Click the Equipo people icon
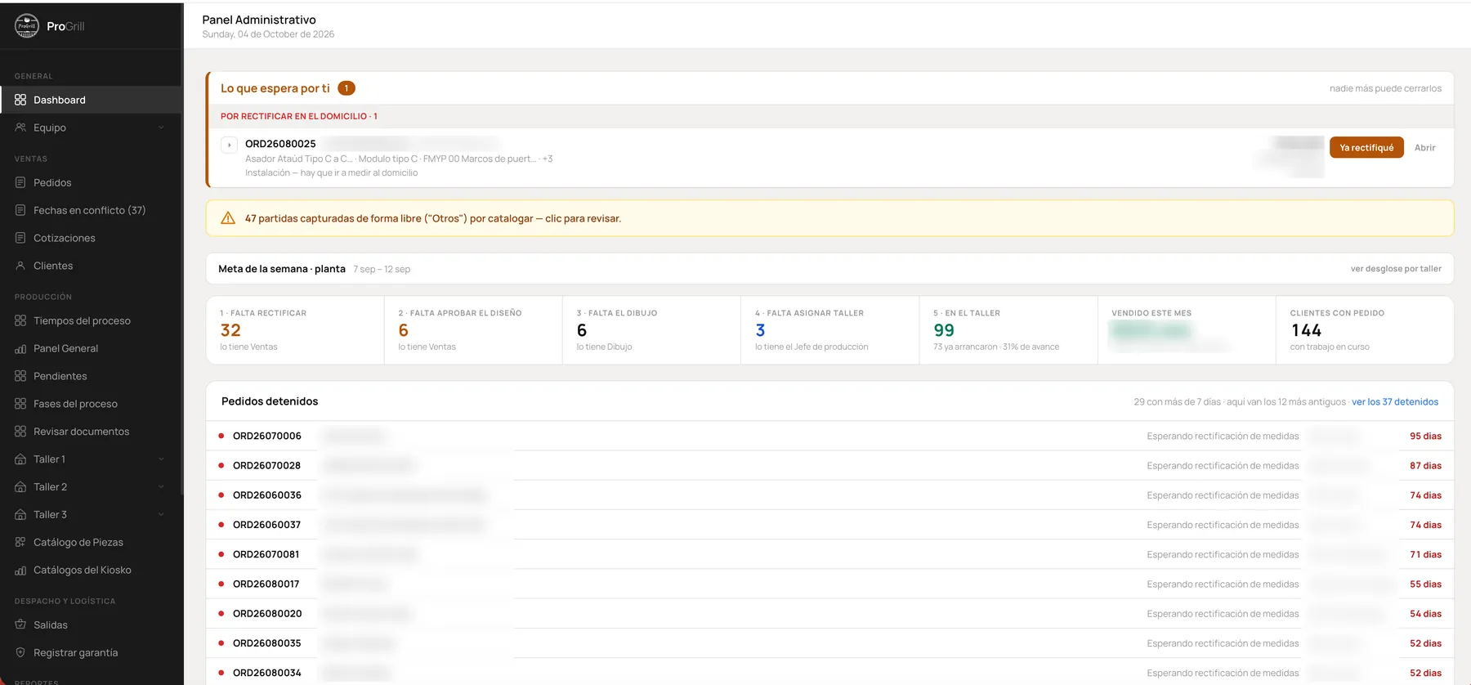Viewport: 1471px width, 685px height. (20, 128)
